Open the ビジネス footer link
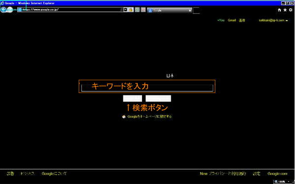This screenshot has height=184, width=295. [28, 174]
